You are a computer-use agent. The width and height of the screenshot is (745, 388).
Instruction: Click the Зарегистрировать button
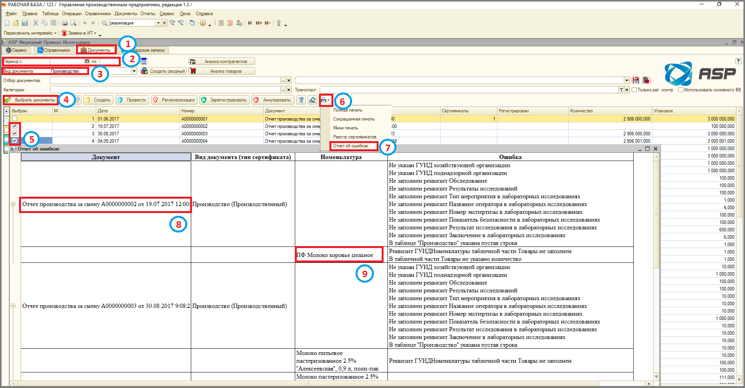pyautogui.click(x=224, y=100)
